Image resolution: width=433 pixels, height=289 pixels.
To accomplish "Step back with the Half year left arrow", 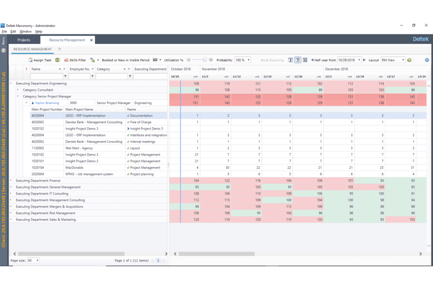I will 312,60.
